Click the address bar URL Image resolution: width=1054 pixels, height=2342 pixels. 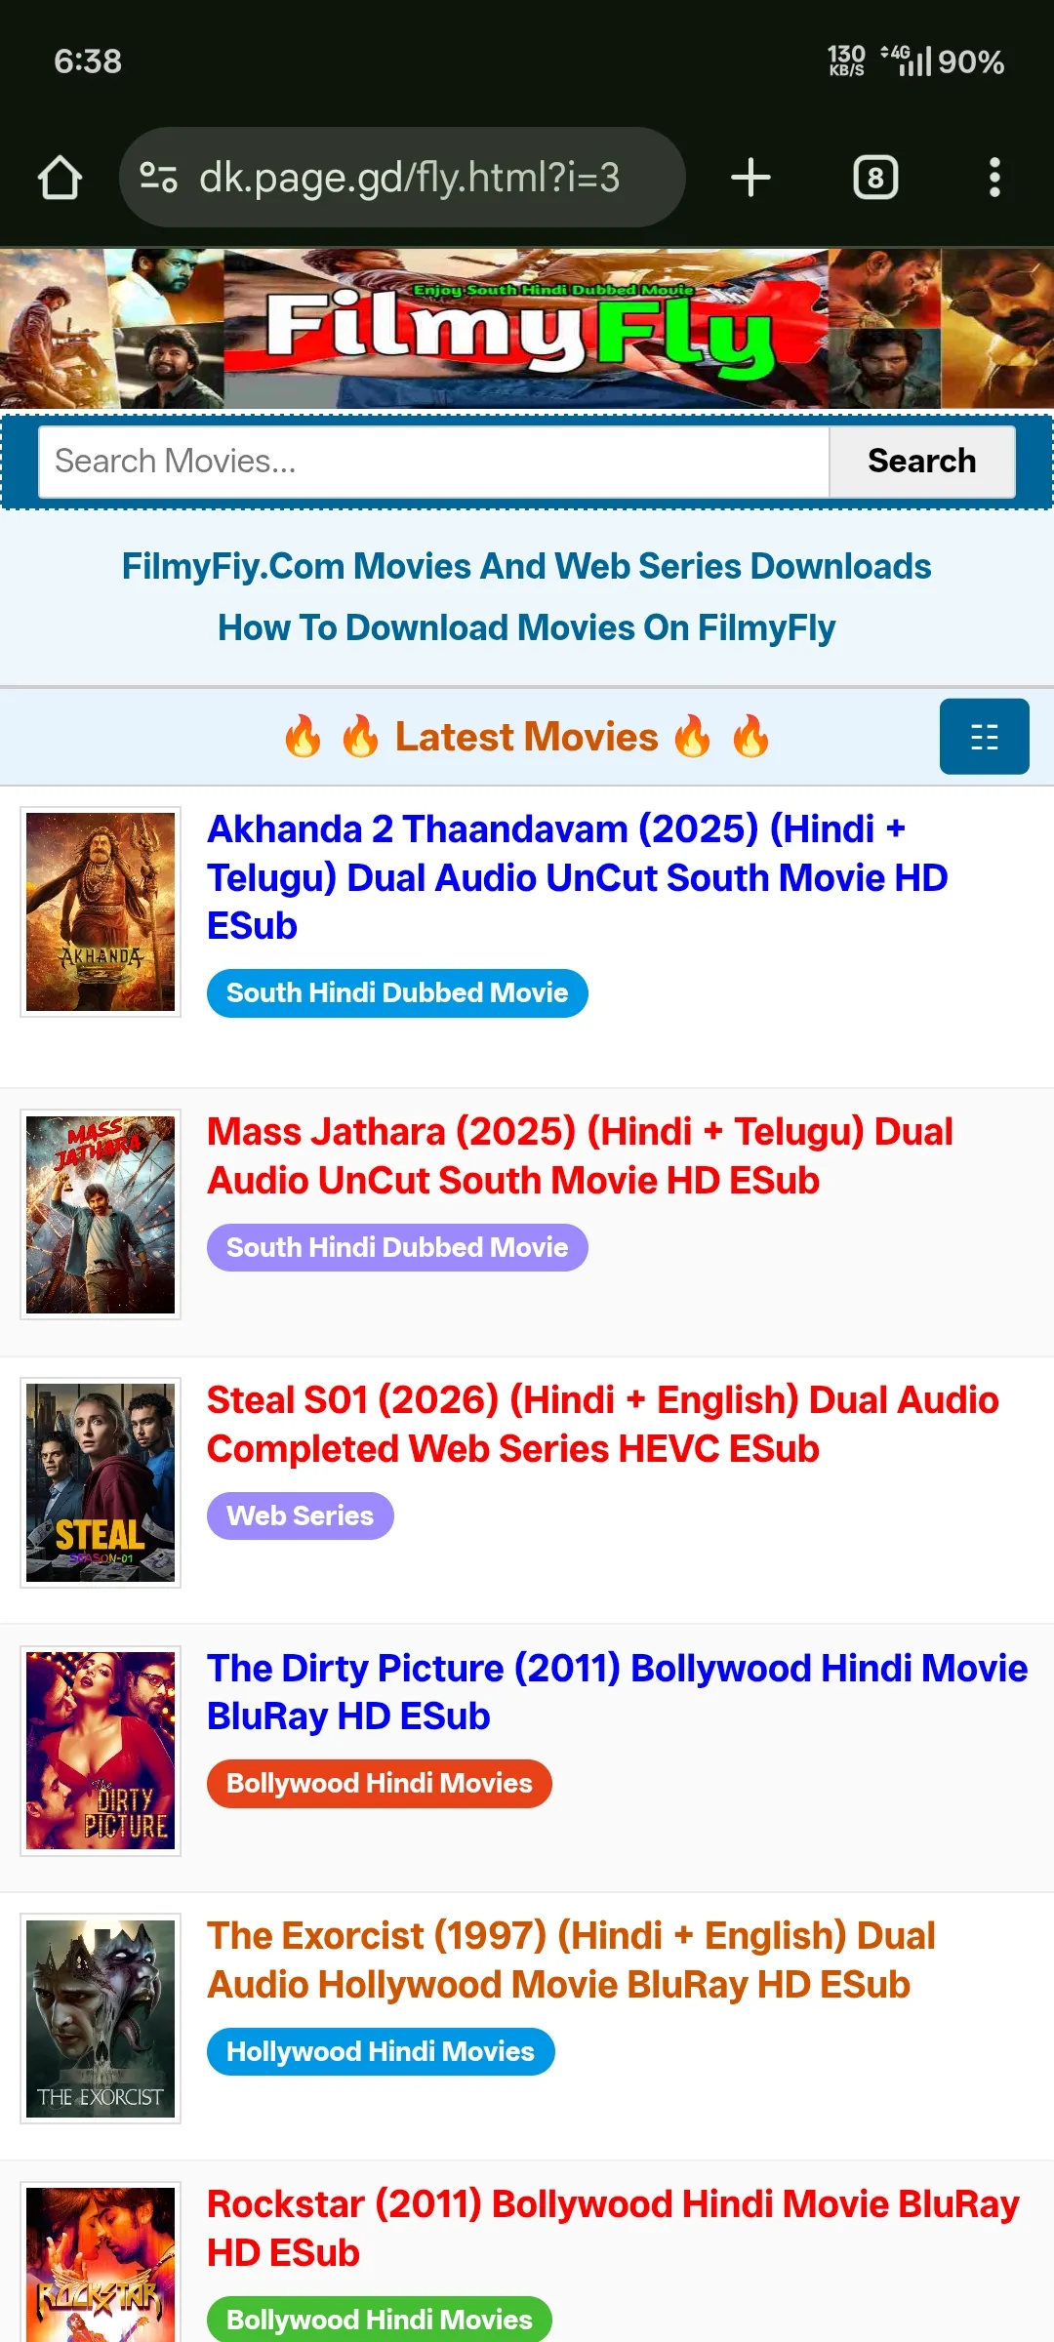coord(409,178)
